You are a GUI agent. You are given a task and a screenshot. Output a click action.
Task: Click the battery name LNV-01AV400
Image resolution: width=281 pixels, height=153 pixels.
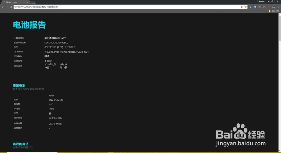coord(56,100)
